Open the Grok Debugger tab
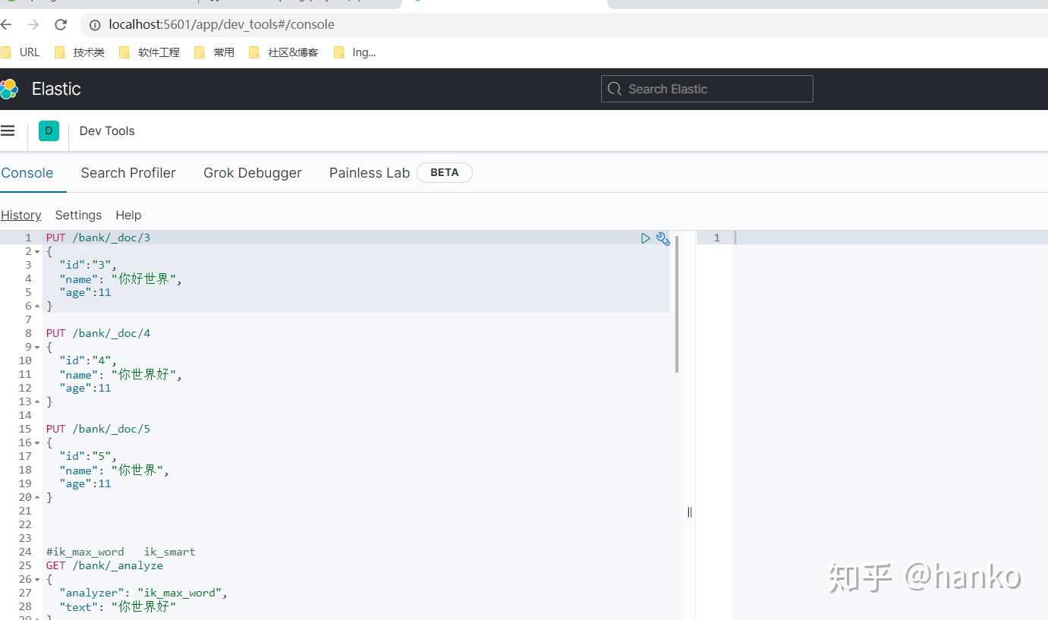Screen dimensions: 1048x620 252,172
